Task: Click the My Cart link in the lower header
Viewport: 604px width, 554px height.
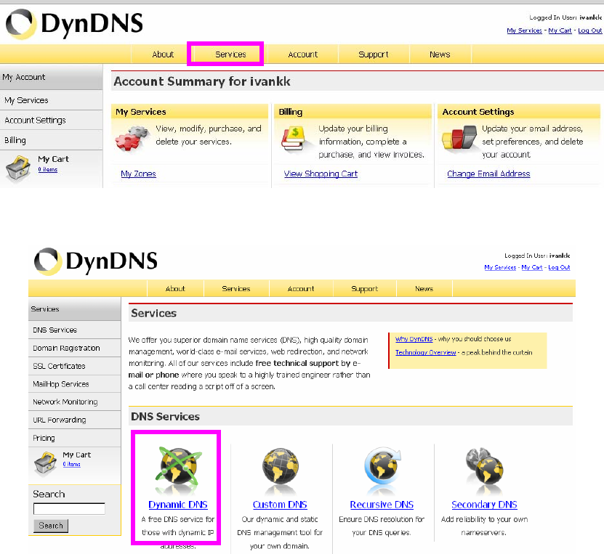Action: (532, 267)
